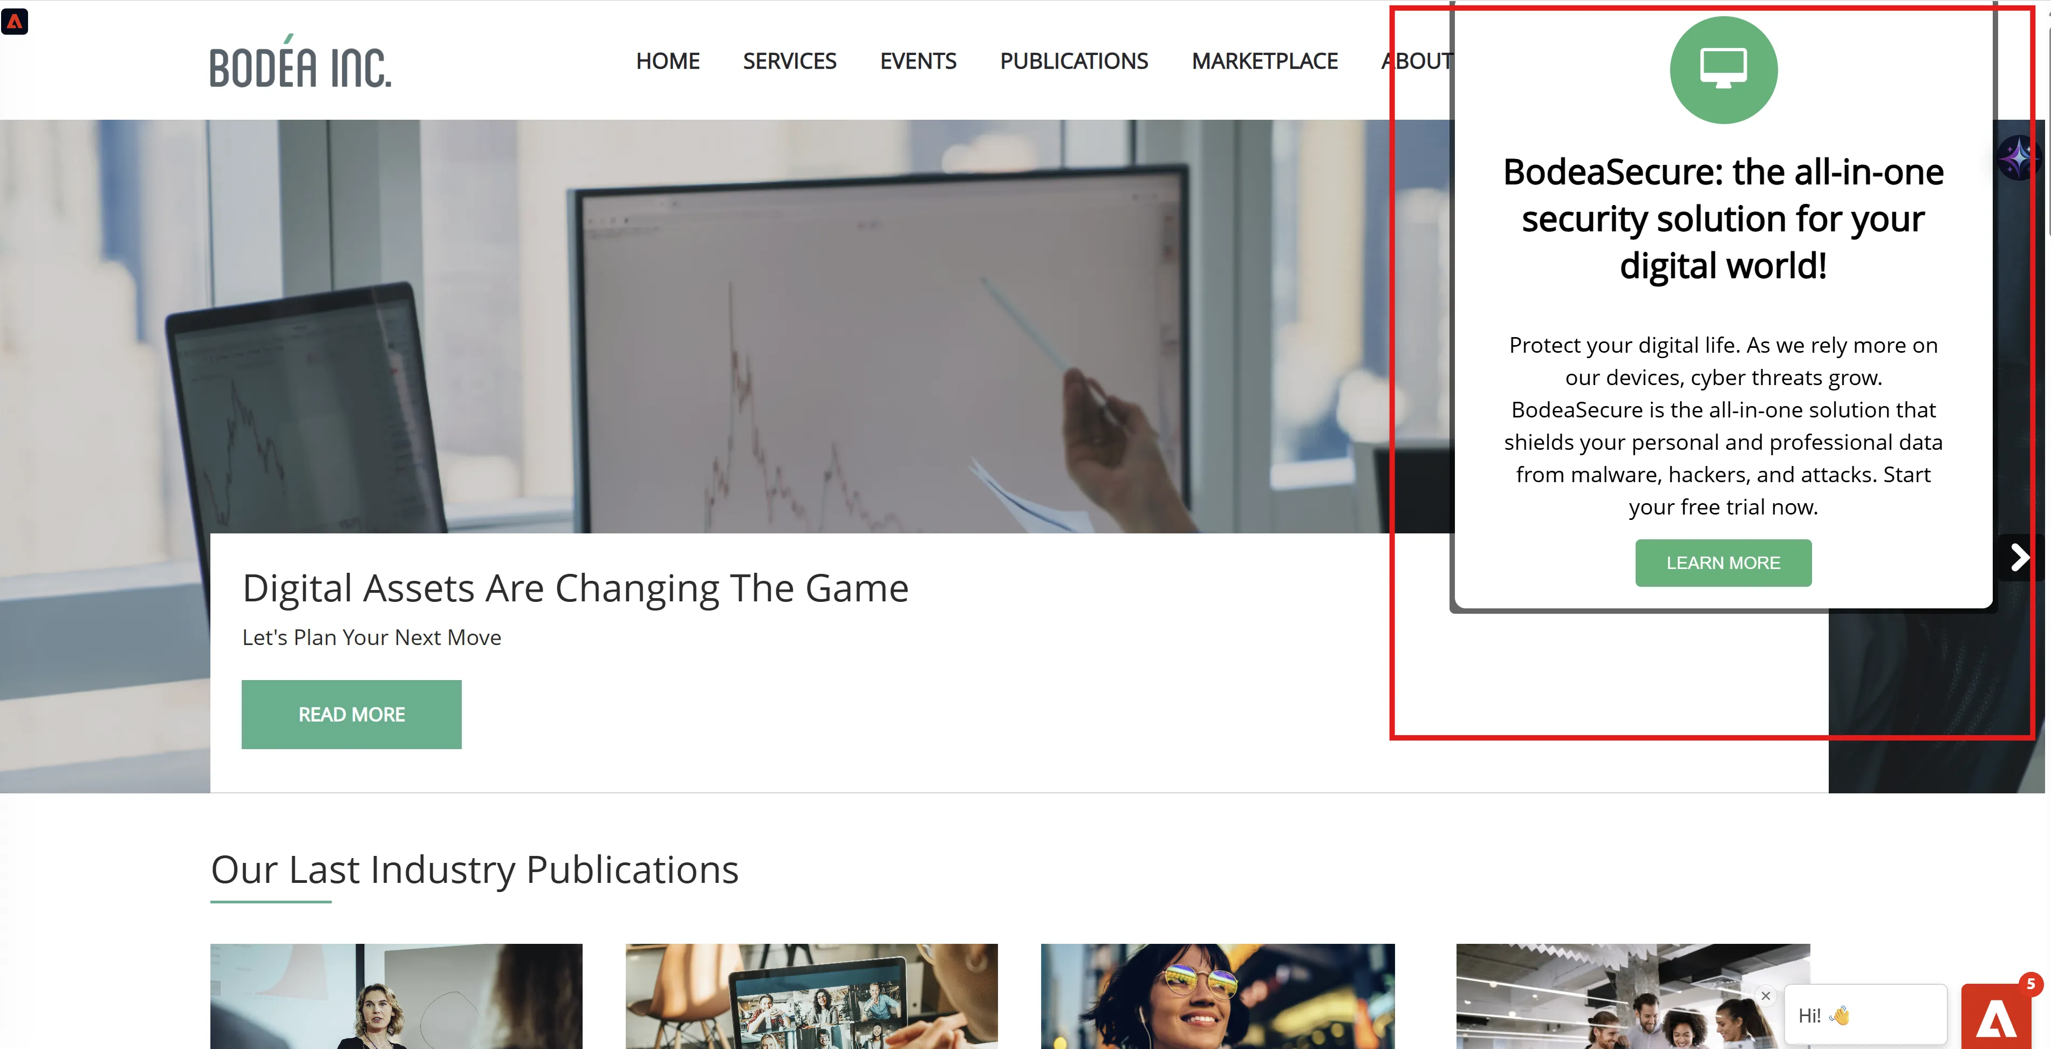Open the MARKETPLACE menu item

coord(1264,61)
